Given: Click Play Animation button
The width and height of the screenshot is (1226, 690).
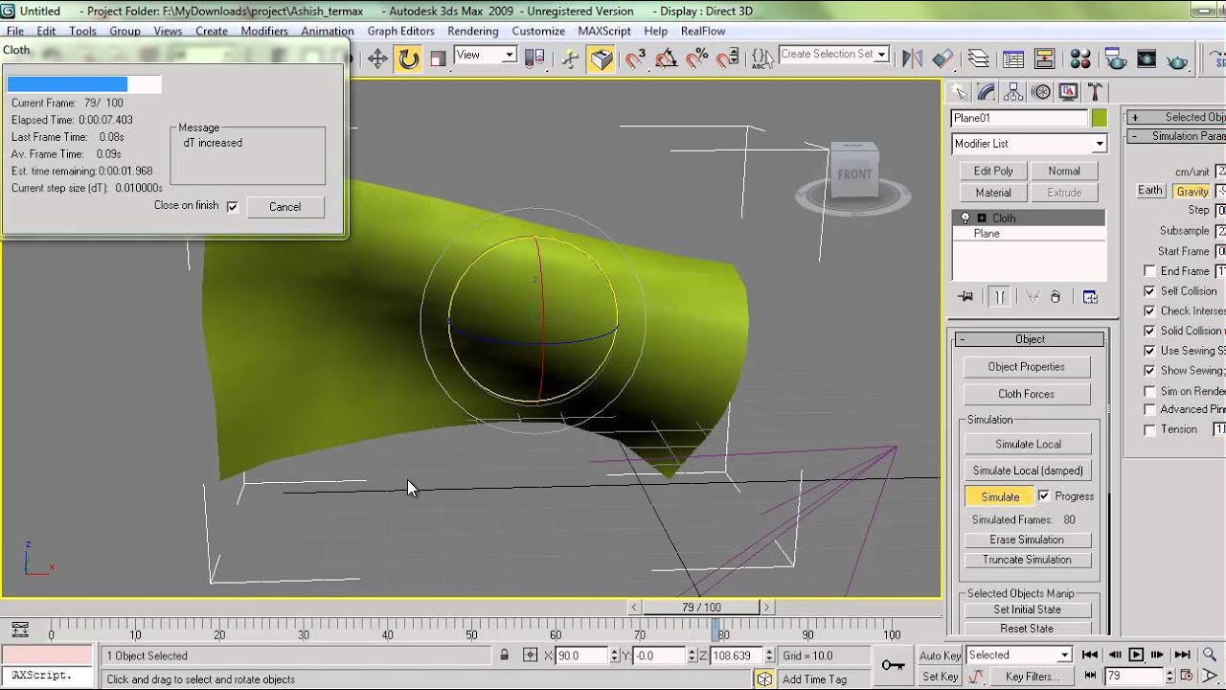Looking at the screenshot, I should (x=1137, y=655).
